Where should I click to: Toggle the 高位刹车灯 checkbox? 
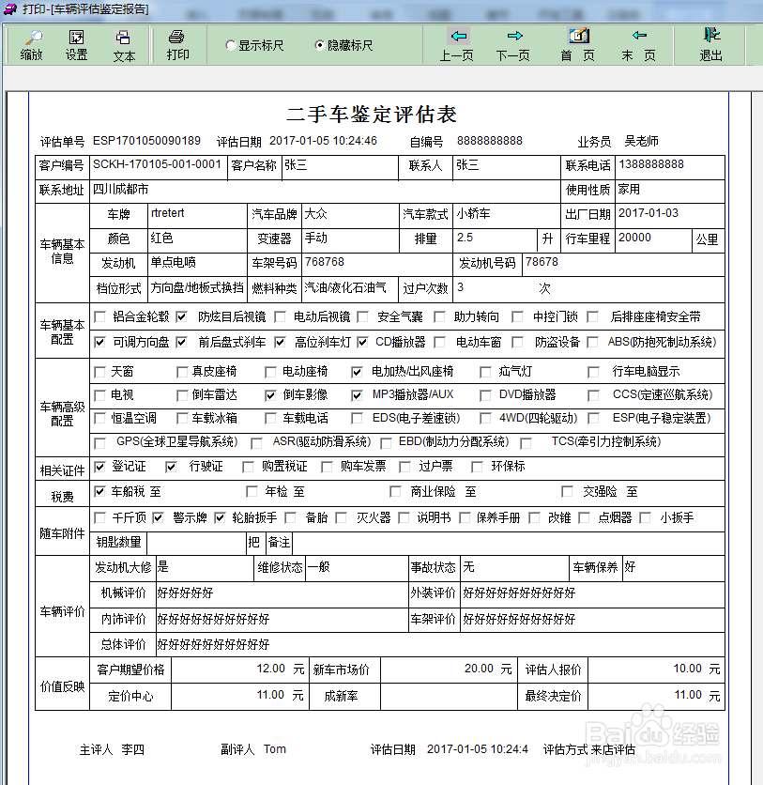point(281,343)
